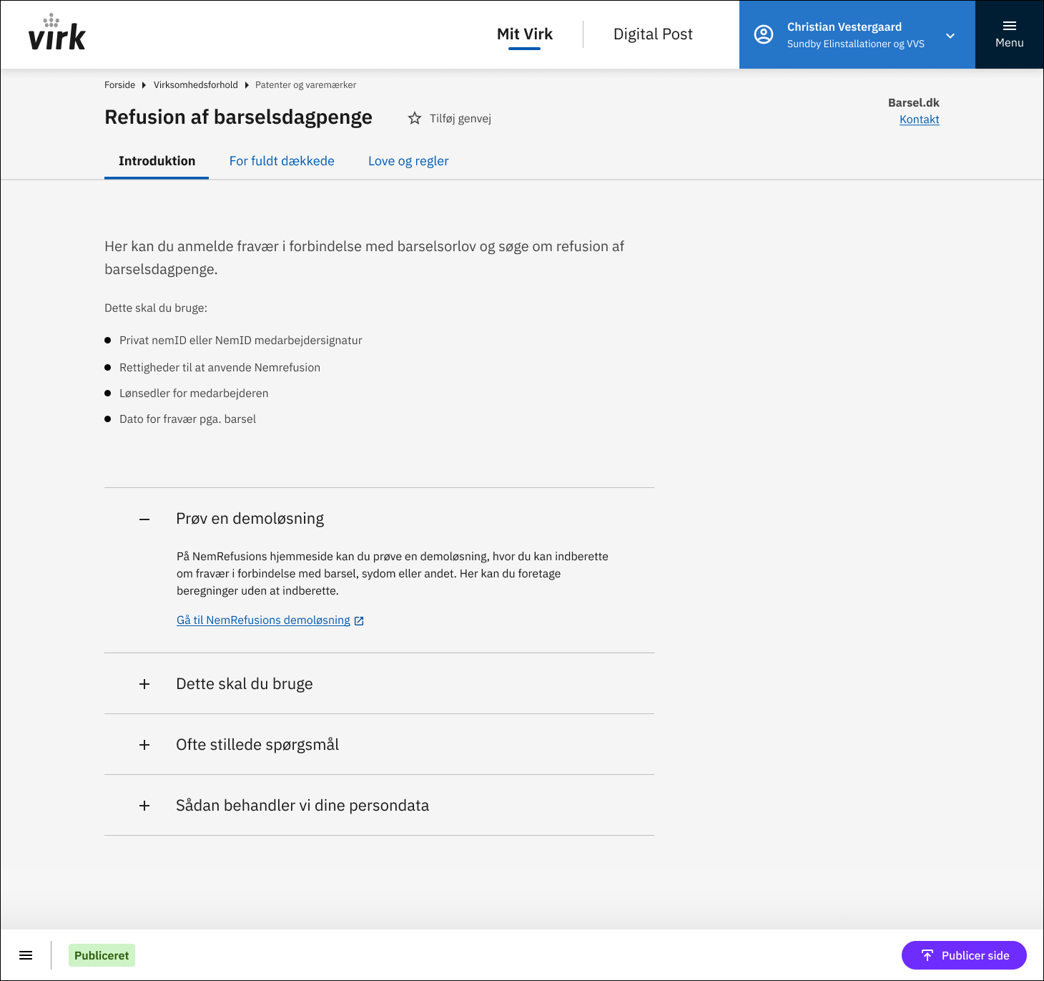Click the star icon for Tilføj genvej
This screenshot has width=1044, height=981.
click(x=415, y=118)
